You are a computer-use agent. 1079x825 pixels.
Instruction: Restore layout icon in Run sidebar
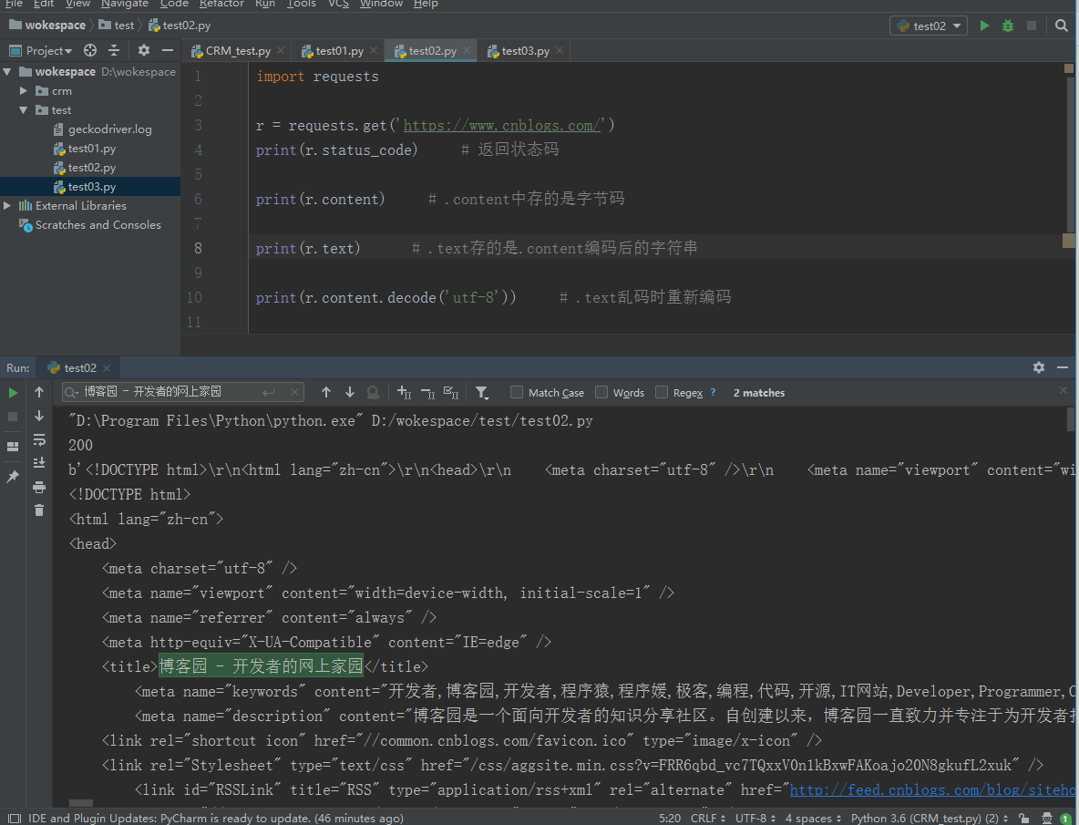(x=13, y=446)
